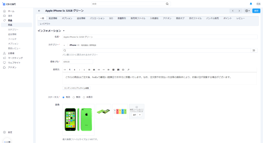Open sidebar オプション link
Image resolution: width=263 pixels, height=143 pixels.
[x=13, y=43]
